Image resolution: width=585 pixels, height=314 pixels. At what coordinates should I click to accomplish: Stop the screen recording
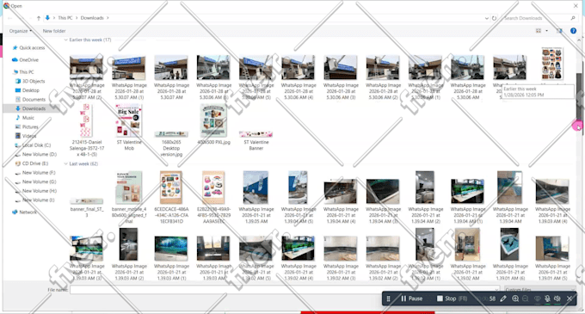(452, 299)
